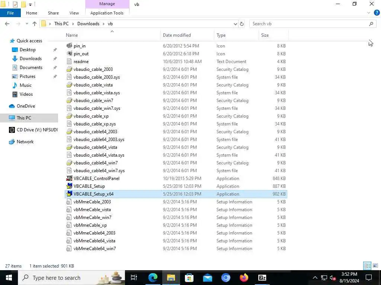The image size is (381, 285).
Task: Select the Application Tools tab
Action: [107, 13]
